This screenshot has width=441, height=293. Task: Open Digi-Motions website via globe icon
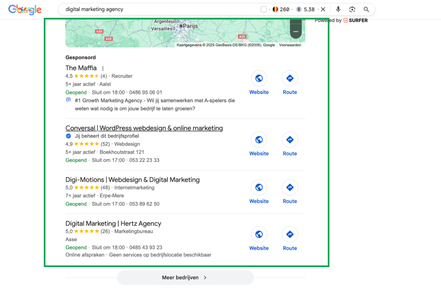[x=259, y=188]
